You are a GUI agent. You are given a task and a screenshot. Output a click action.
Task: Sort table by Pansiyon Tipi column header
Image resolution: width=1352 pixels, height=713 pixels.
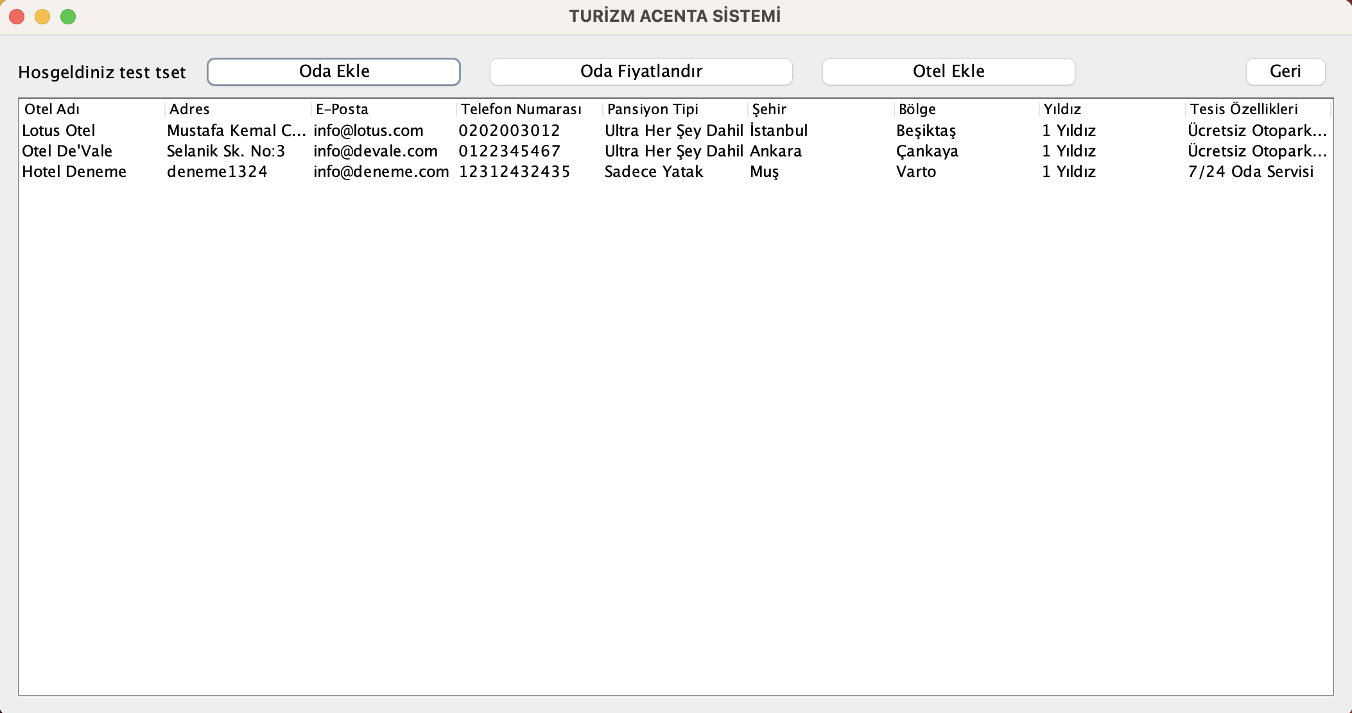pos(652,109)
